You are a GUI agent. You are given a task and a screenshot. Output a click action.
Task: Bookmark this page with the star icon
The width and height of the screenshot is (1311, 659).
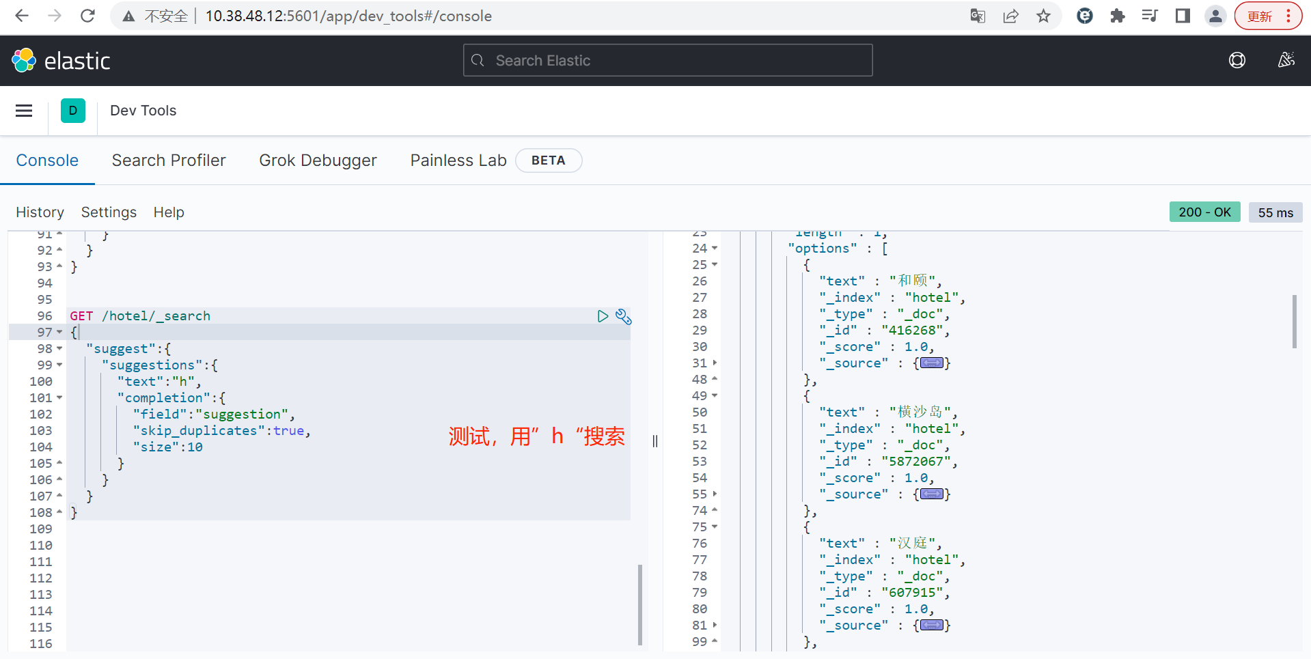(x=1043, y=16)
